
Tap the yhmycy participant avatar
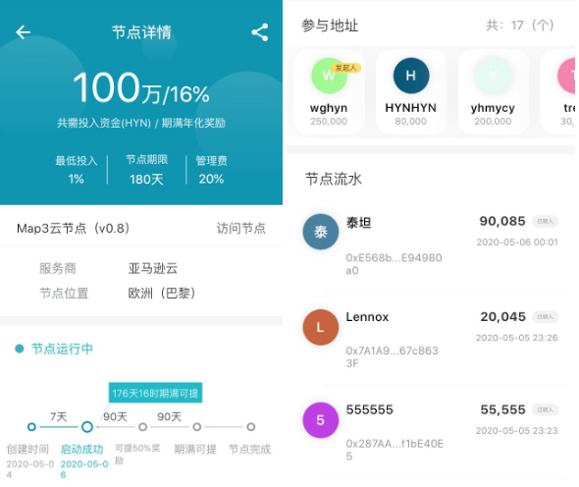point(493,76)
